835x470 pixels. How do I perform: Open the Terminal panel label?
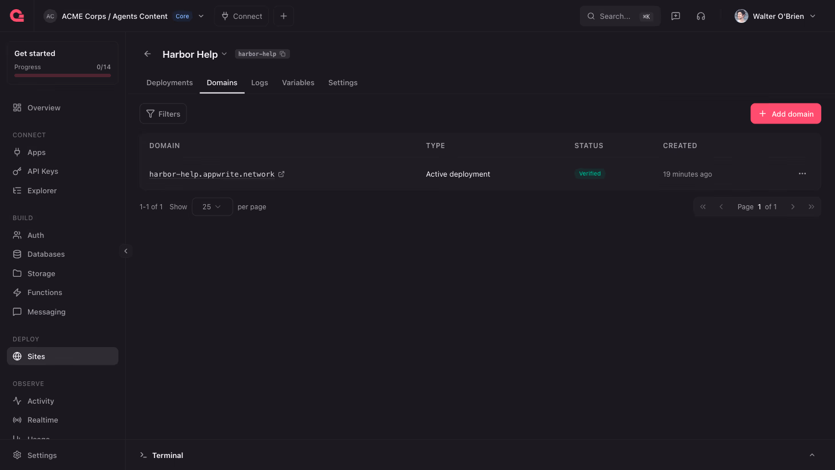pyautogui.click(x=168, y=455)
